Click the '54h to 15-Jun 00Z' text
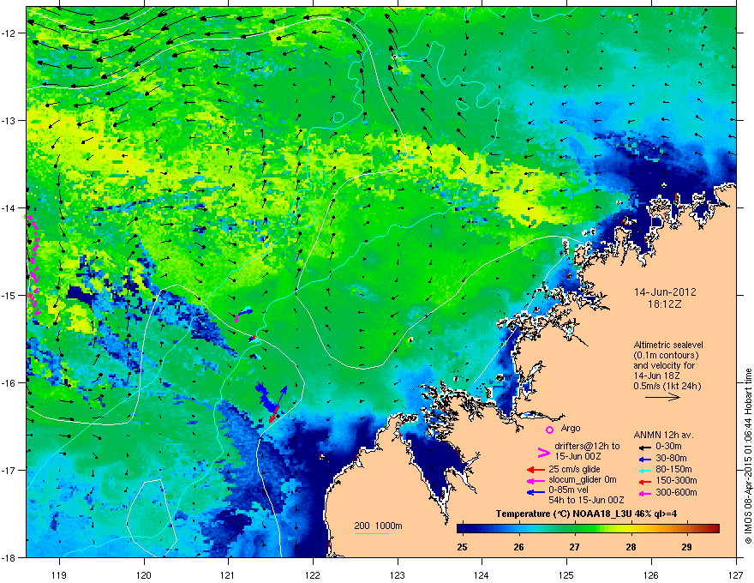 pos(586,500)
